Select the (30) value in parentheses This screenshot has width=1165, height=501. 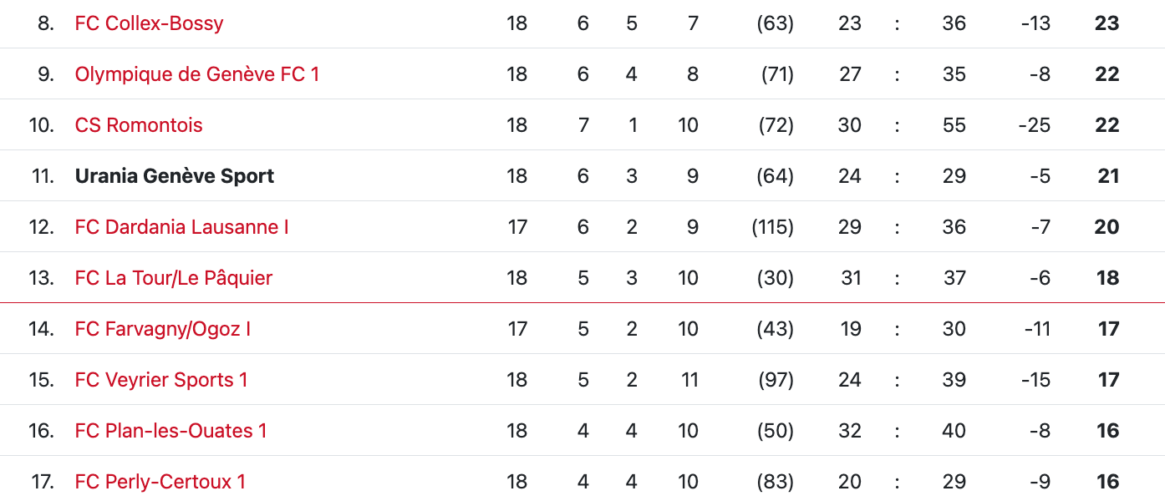click(x=775, y=278)
